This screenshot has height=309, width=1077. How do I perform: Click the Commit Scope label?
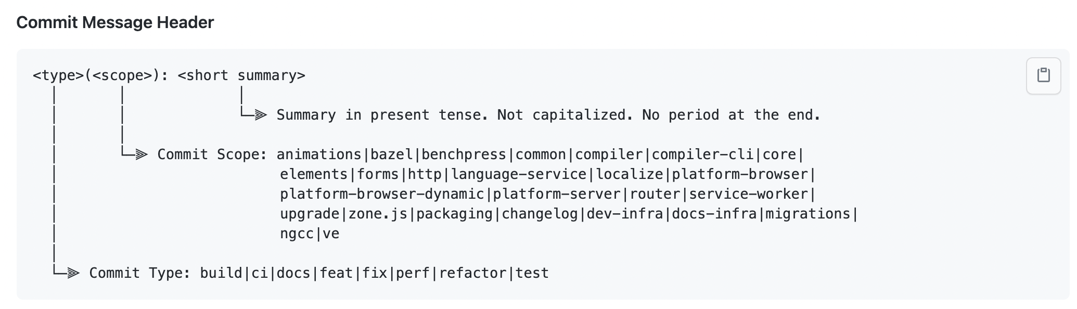tap(212, 154)
